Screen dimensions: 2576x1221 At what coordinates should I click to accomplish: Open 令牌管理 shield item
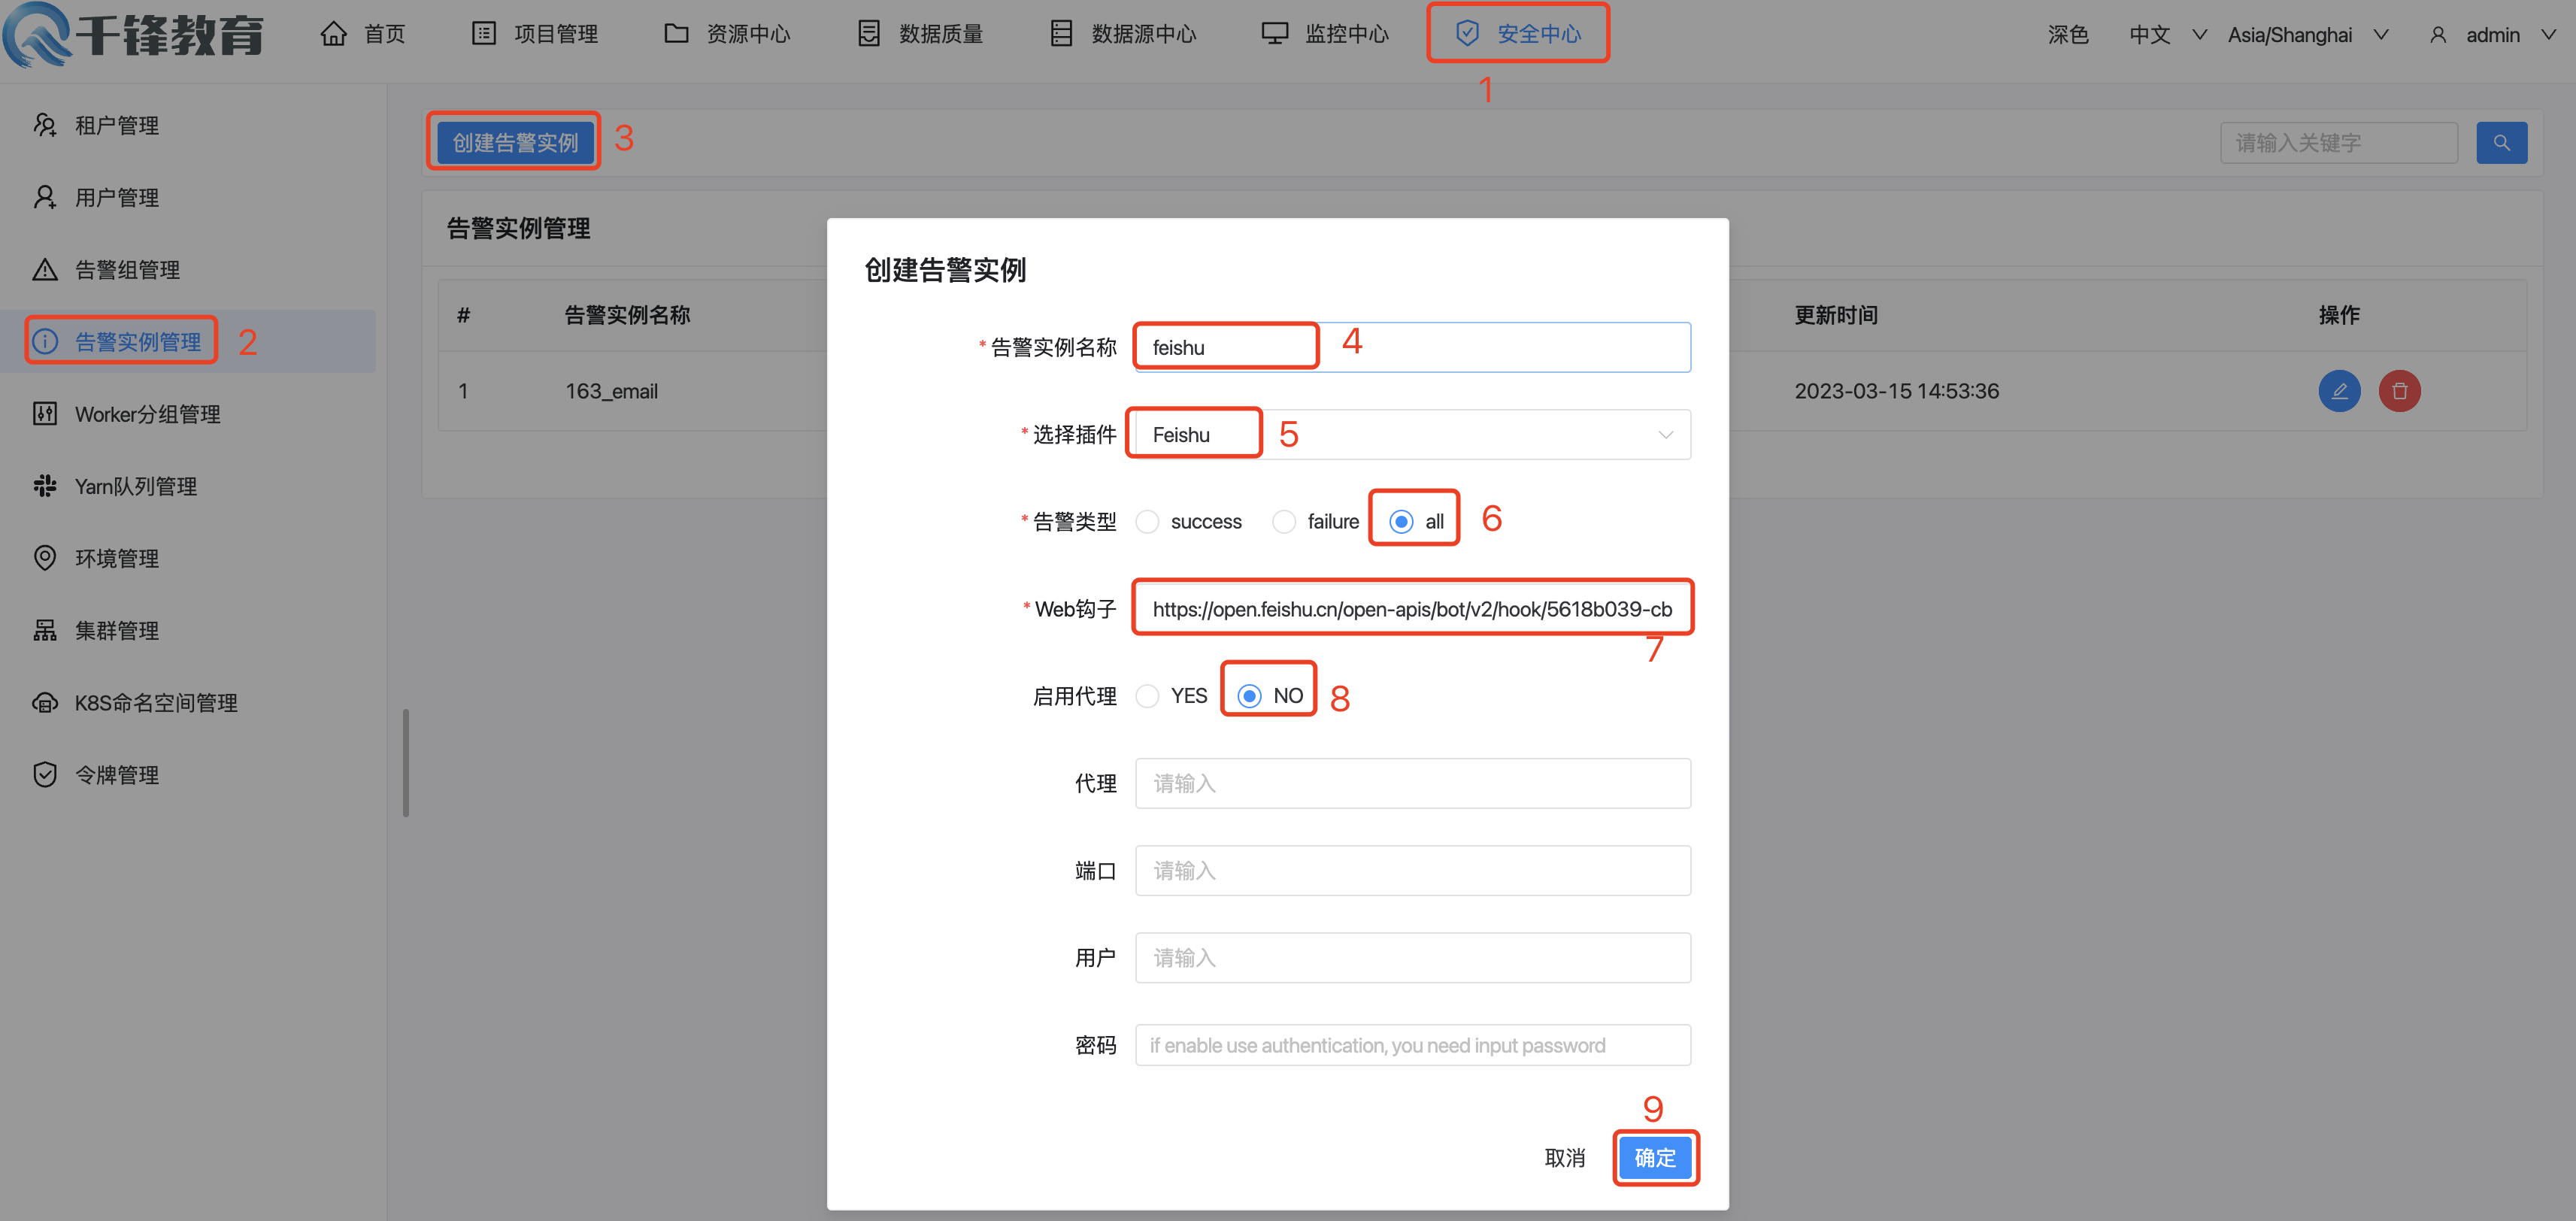pos(116,775)
